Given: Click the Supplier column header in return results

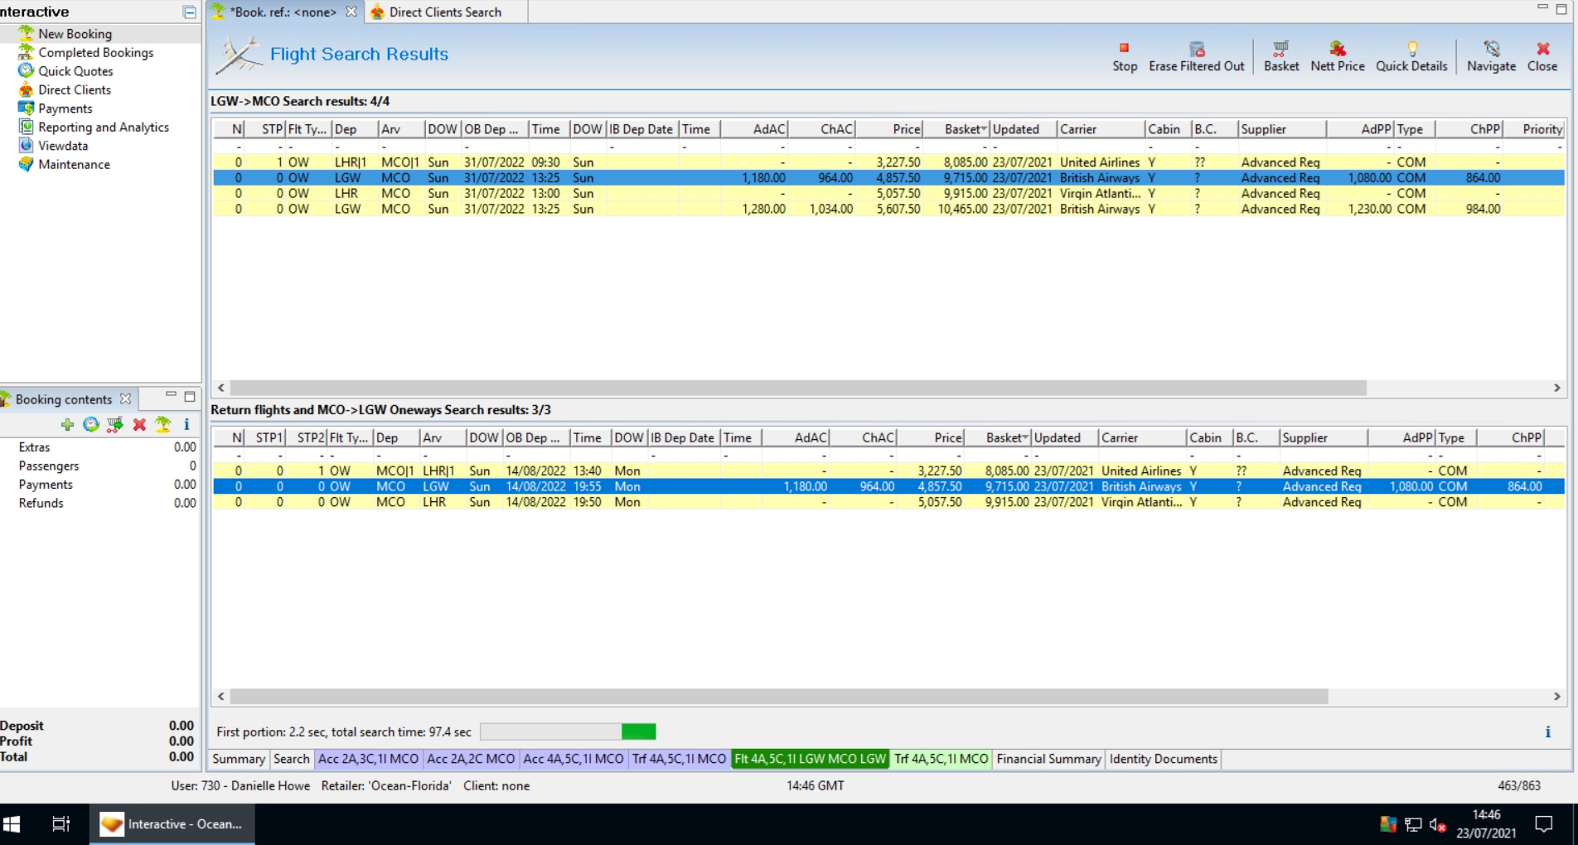Looking at the screenshot, I should point(1324,437).
